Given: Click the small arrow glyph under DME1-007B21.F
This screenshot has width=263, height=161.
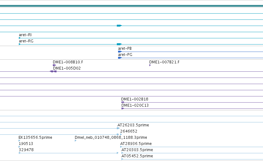Looking at the screenshot, I should [x=150, y=65].
